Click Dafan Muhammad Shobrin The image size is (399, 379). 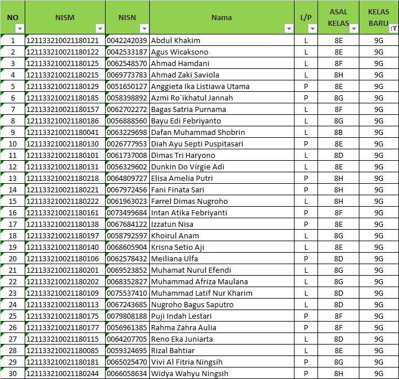[x=198, y=132]
